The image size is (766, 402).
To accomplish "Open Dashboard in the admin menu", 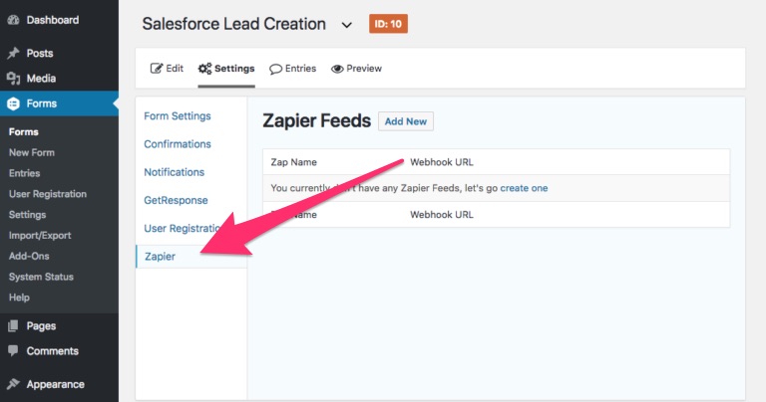I will [x=52, y=20].
